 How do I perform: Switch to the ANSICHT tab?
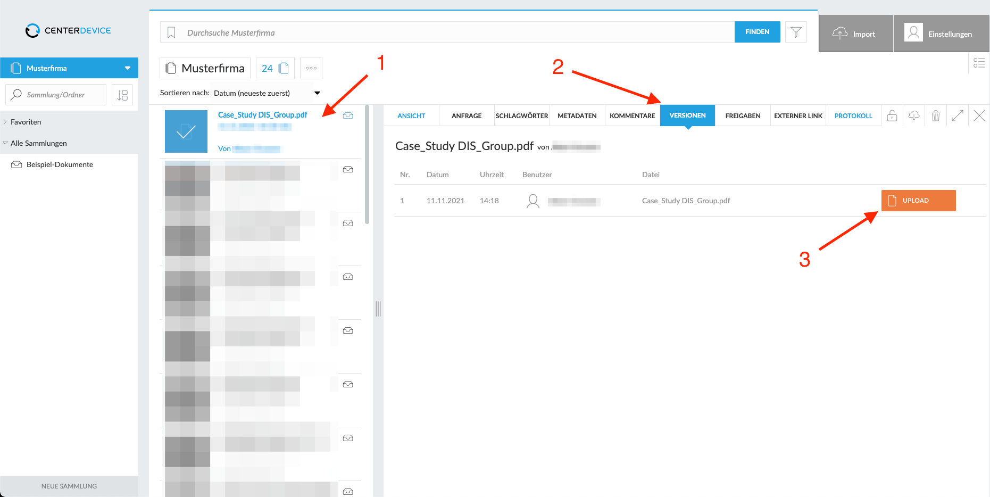(411, 115)
